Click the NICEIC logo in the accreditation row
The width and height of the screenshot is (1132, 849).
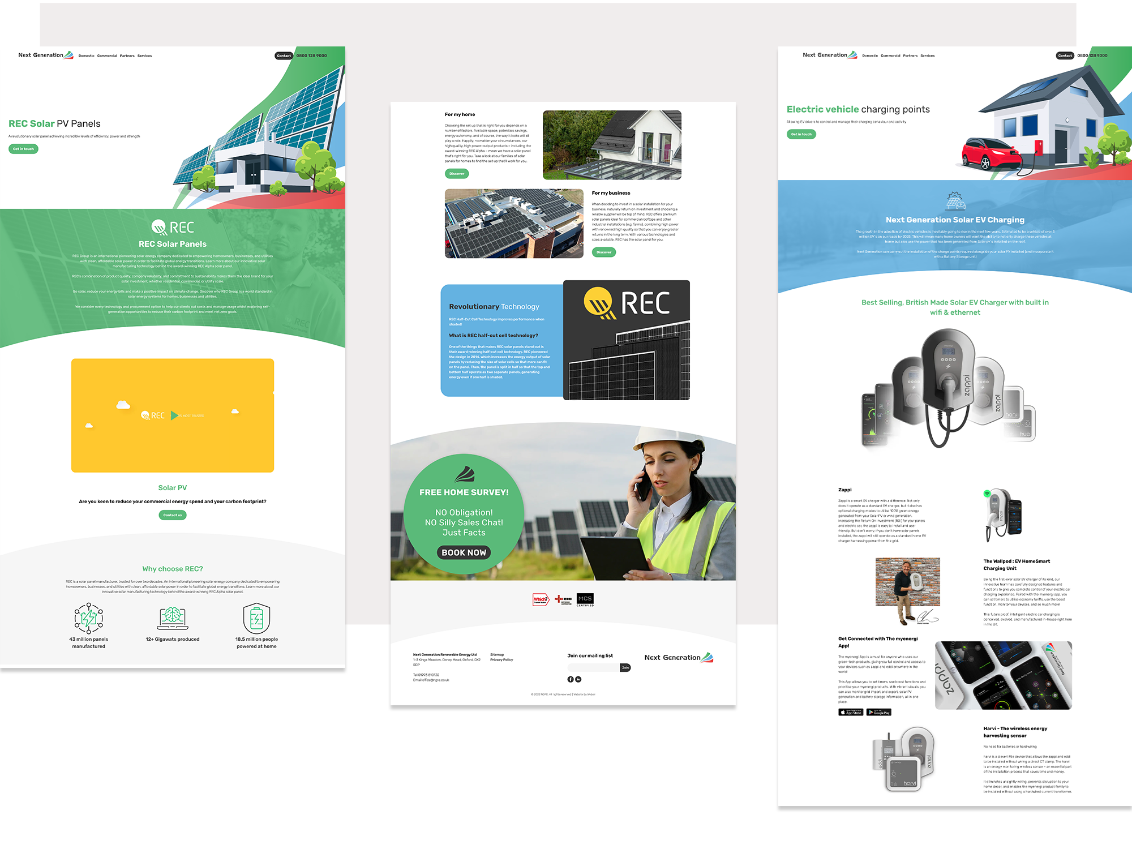point(563,599)
